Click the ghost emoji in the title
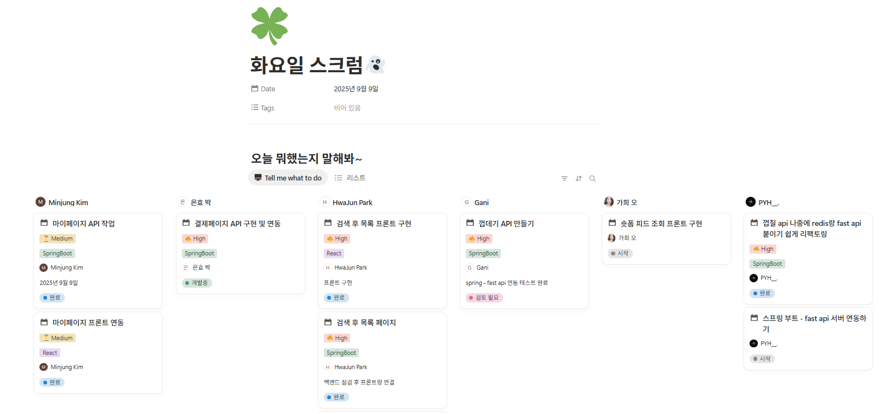 tap(376, 65)
